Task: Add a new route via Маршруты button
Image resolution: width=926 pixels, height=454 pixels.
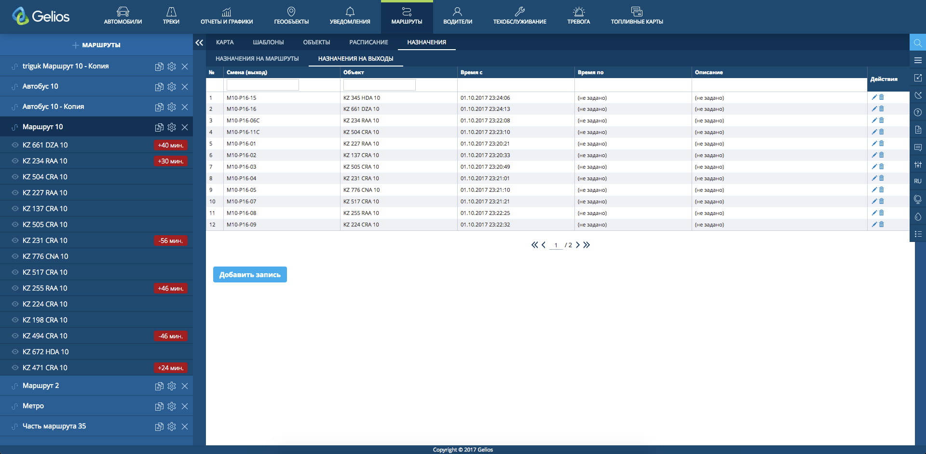Action: coord(96,45)
